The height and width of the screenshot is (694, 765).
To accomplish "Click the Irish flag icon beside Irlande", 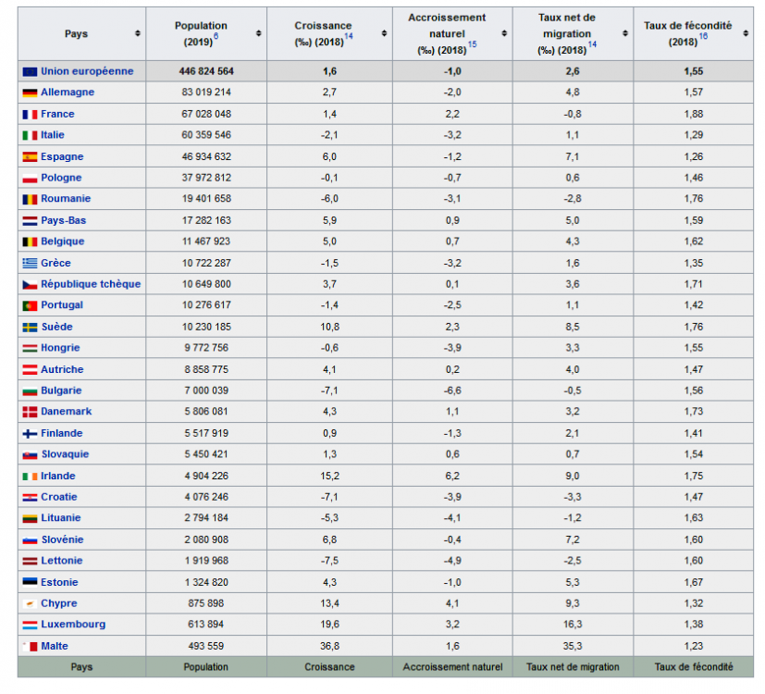I will tap(30, 476).
